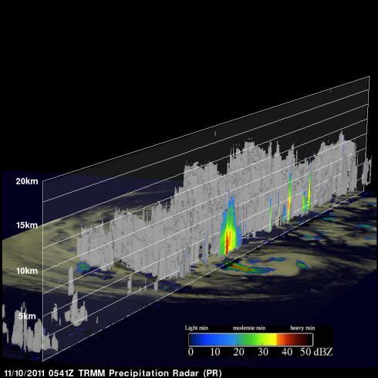Click the 'Light rain' legend label
Screen dimensions: 378x378
pyautogui.click(x=197, y=328)
